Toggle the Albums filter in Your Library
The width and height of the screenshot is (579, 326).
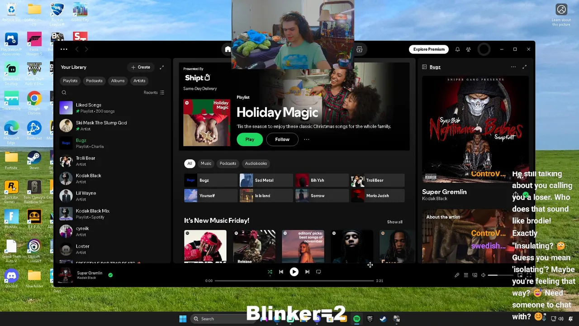click(x=118, y=81)
